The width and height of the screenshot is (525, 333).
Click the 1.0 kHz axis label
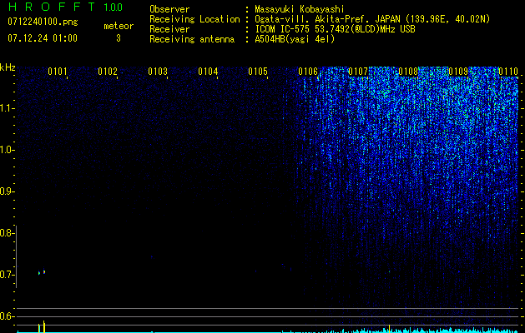(7, 150)
